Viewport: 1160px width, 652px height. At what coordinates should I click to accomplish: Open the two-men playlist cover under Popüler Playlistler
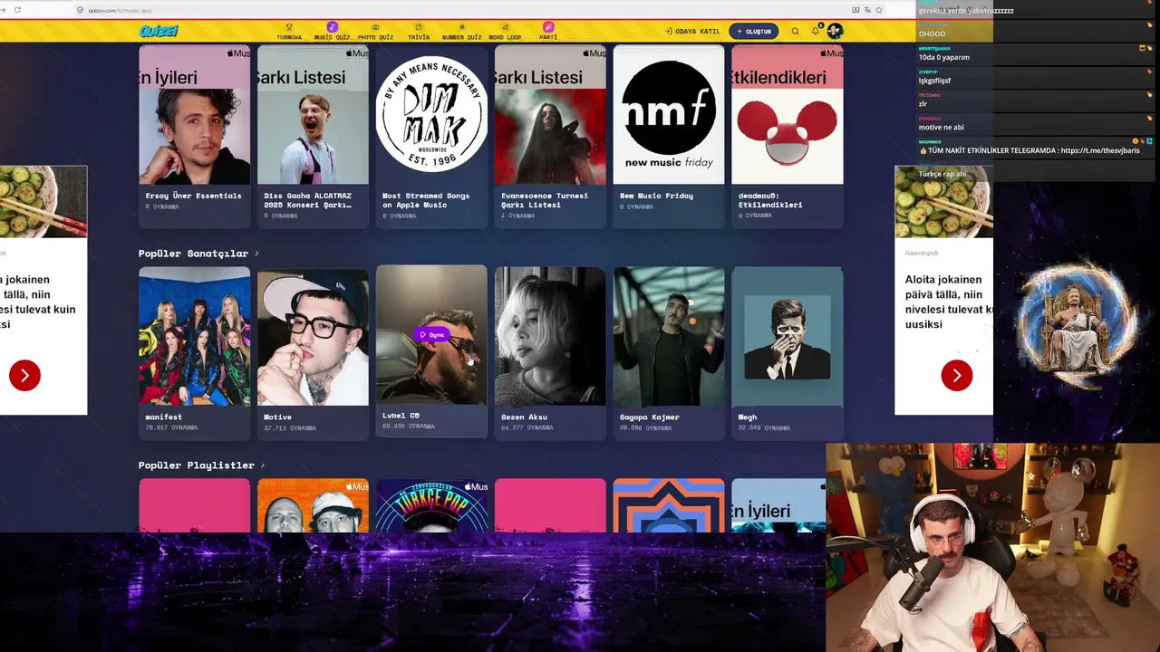tap(313, 505)
